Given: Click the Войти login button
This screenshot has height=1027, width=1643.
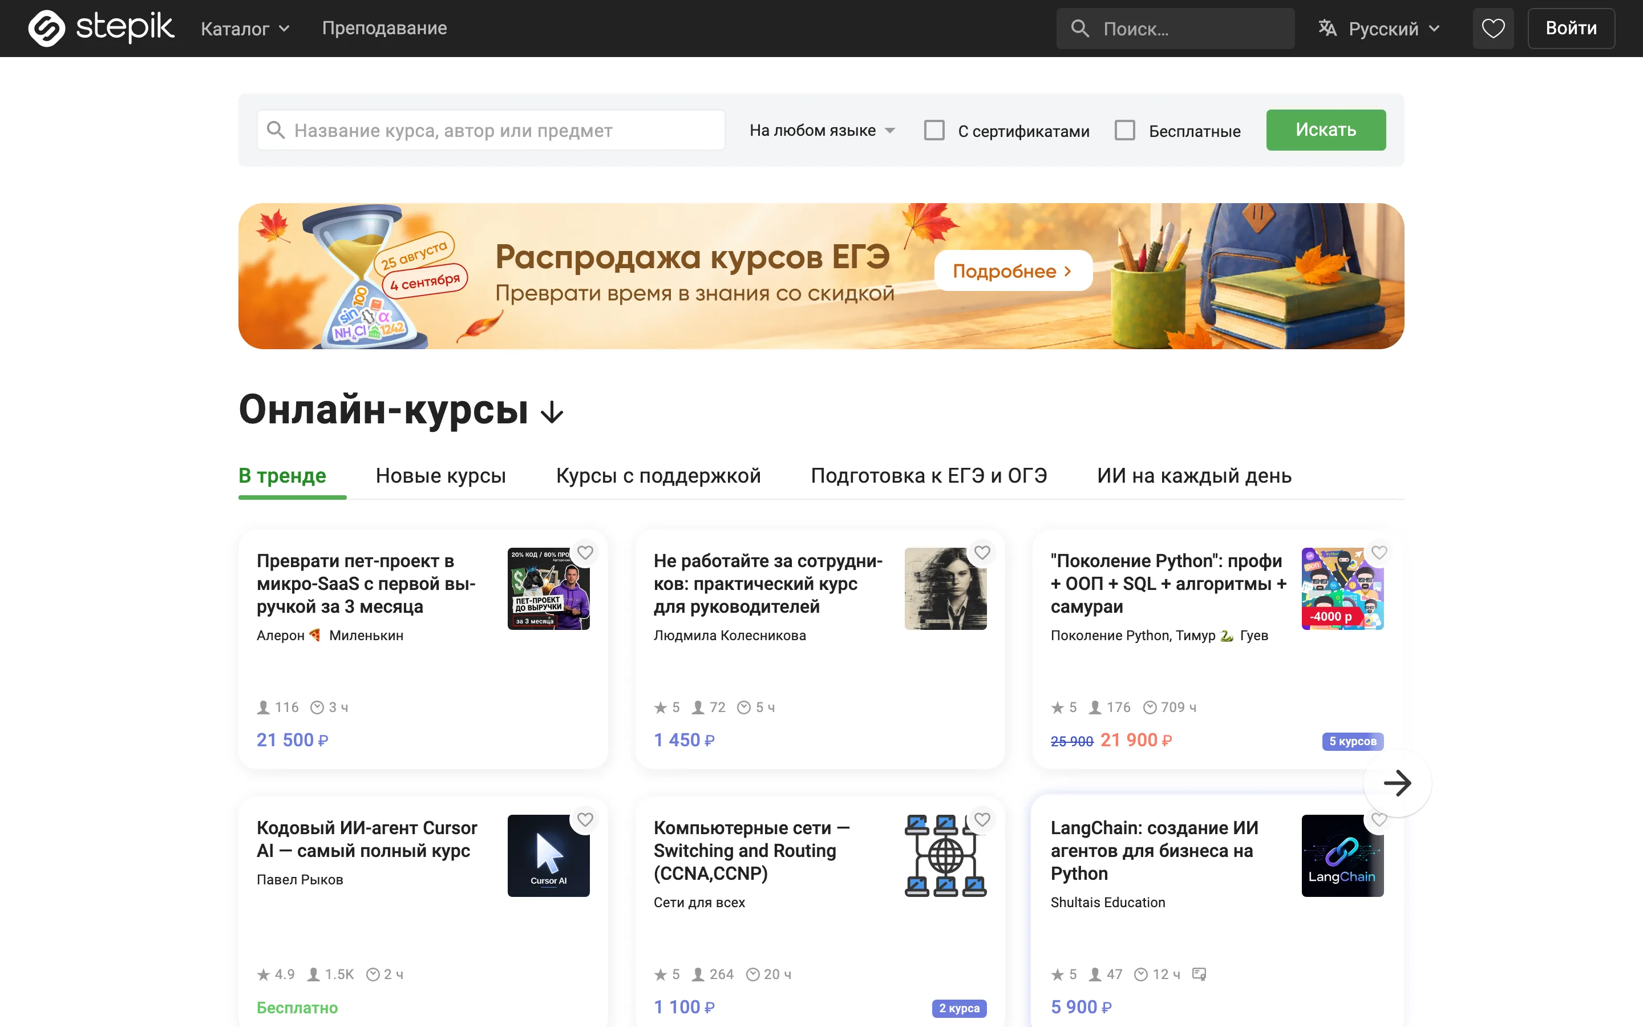Looking at the screenshot, I should pos(1571,29).
